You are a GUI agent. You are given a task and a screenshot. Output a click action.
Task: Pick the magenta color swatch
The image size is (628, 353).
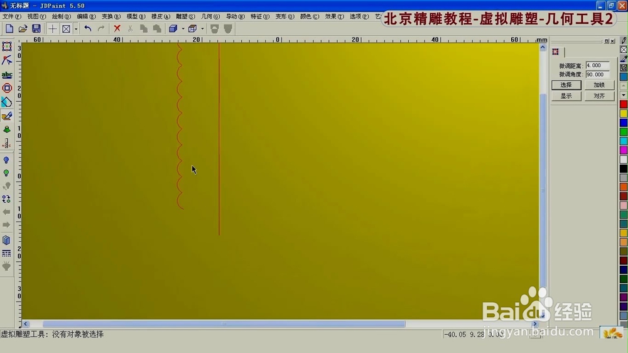click(624, 150)
